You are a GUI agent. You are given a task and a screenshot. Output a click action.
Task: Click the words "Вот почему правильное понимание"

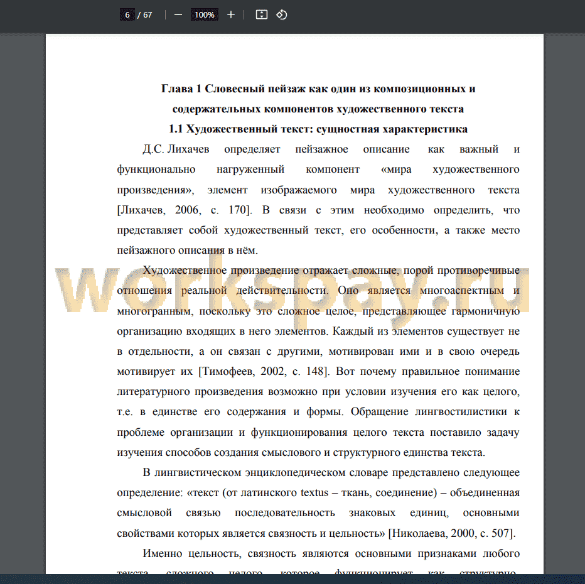pos(428,372)
